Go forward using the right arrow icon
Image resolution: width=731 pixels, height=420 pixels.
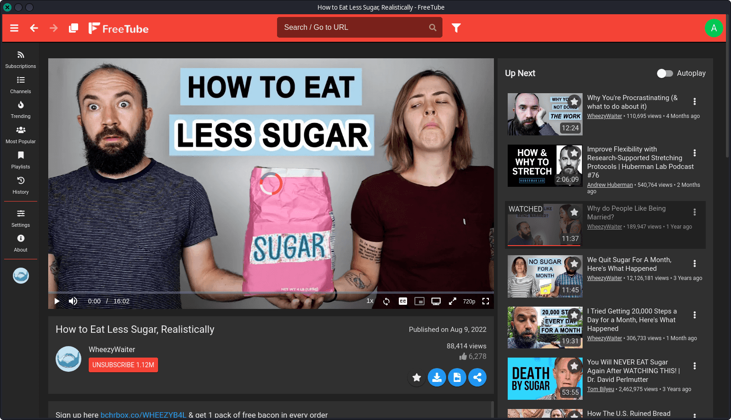[54, 28]
